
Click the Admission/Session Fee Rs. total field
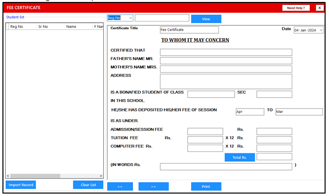click(274, 131)
